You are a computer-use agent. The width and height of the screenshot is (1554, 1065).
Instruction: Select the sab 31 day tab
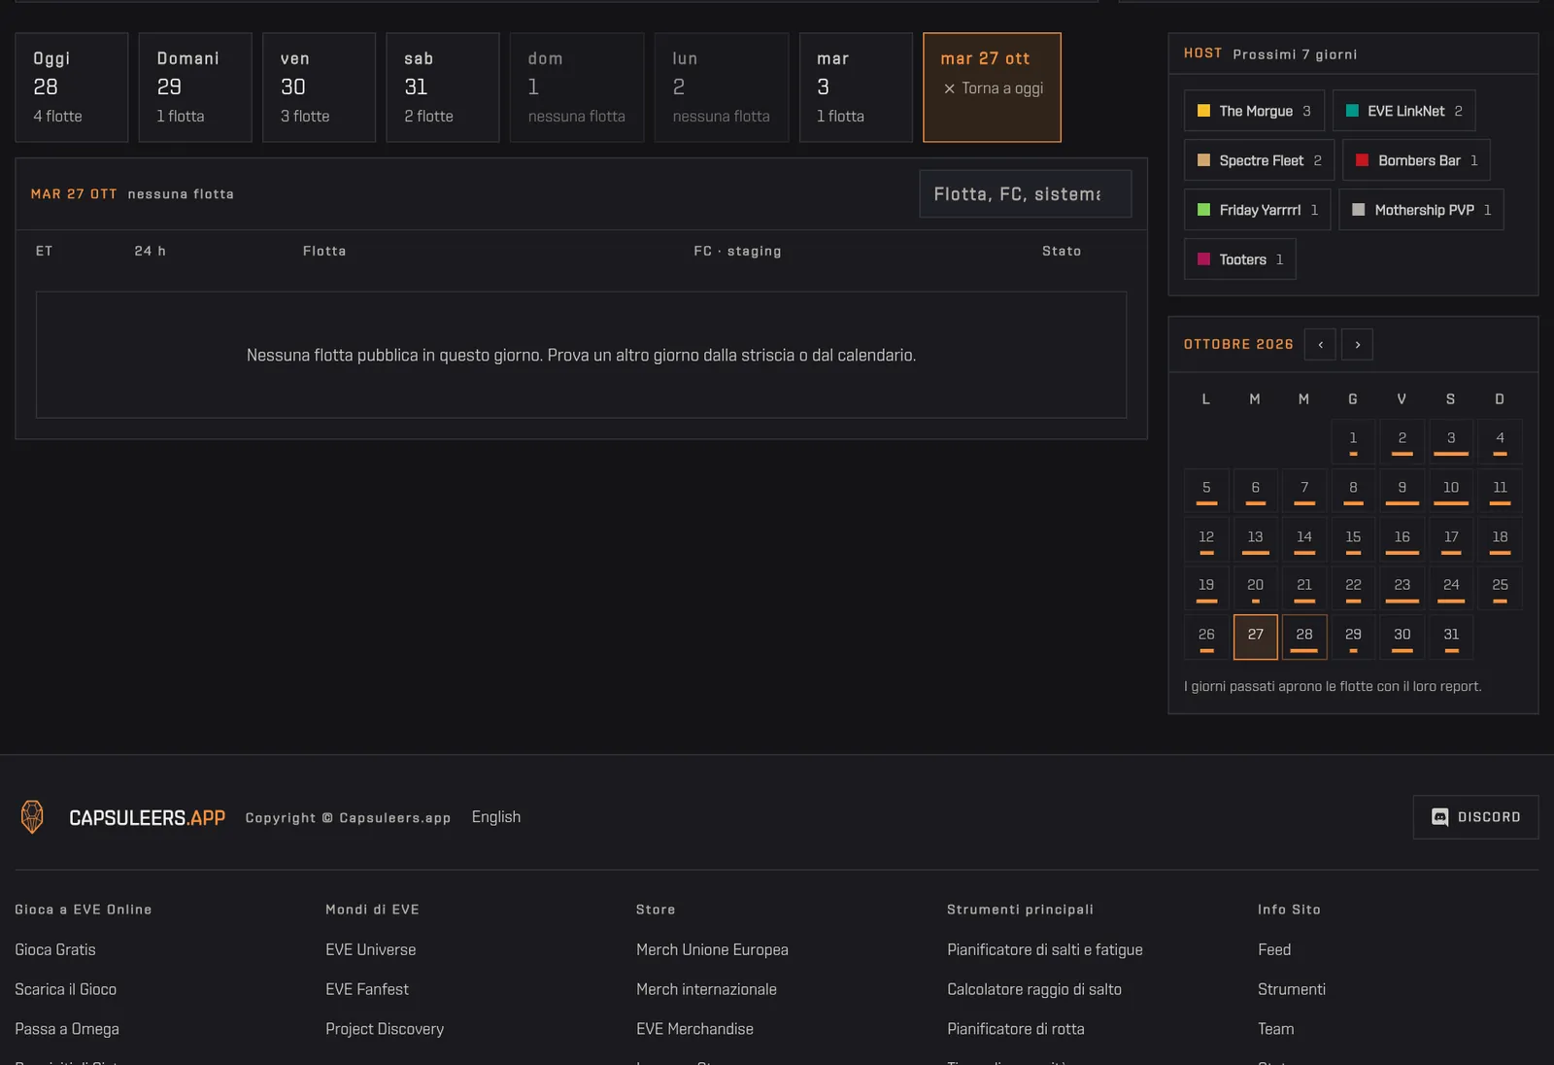(443, 87)
